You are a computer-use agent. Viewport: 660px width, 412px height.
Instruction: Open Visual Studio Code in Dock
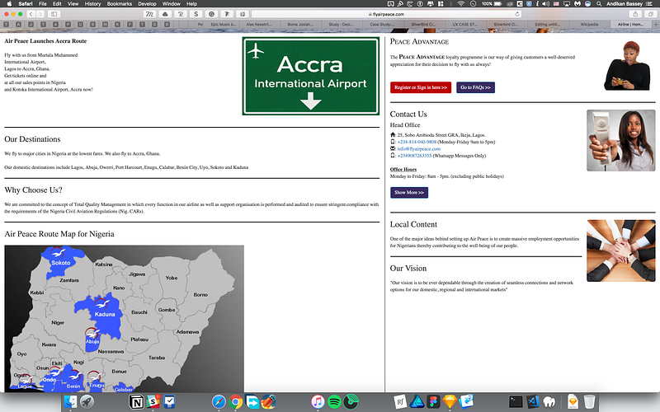click(532, 402)
